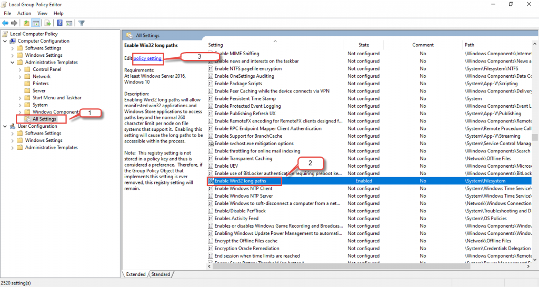This screenshot has width=539, height=287.
Task: Click the vertical scrollbar in the settings list
Action: click(x=535, y=158)
